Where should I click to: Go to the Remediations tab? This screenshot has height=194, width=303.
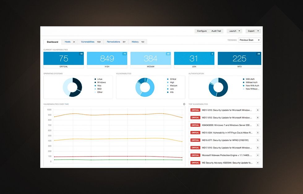[116, 42]
